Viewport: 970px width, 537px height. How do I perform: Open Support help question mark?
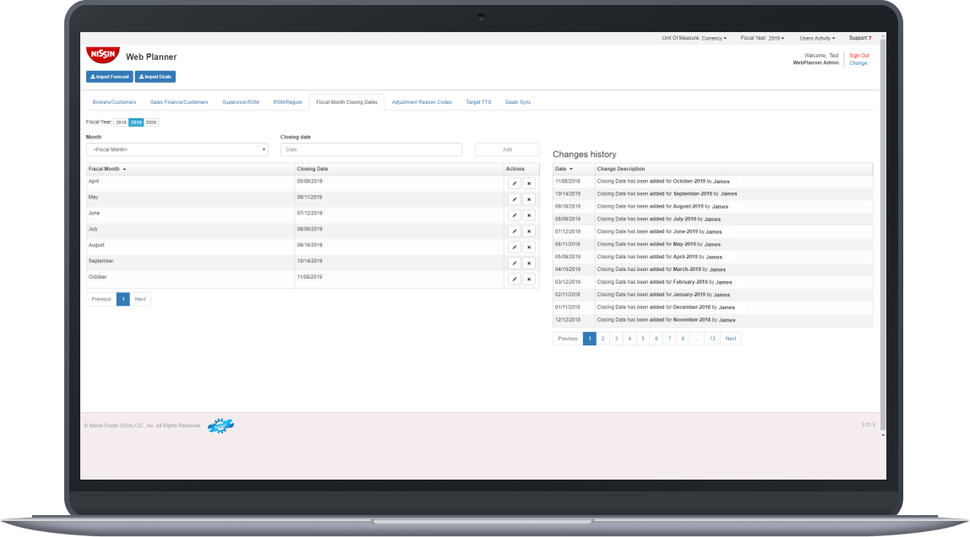point(871,37)
